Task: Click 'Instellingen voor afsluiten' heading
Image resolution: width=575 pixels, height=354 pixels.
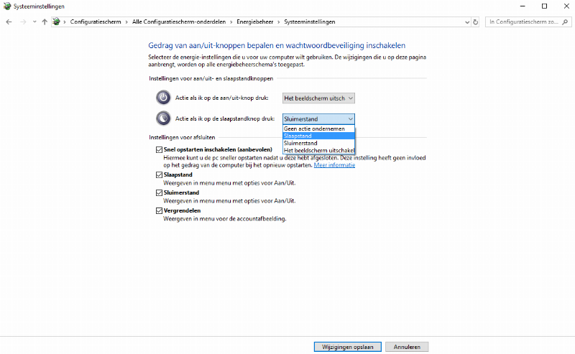Action: pos(182,137)
